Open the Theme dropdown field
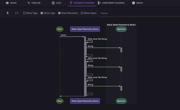 [139, 13]
